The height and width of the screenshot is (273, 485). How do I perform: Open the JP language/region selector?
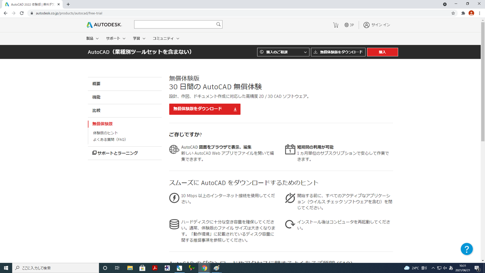click(x=349, y=25)
